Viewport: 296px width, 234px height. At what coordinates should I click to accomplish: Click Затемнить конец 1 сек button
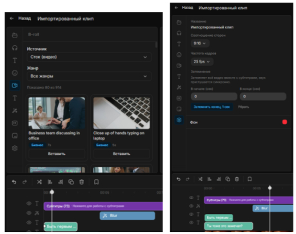click(x=212, y=107)
